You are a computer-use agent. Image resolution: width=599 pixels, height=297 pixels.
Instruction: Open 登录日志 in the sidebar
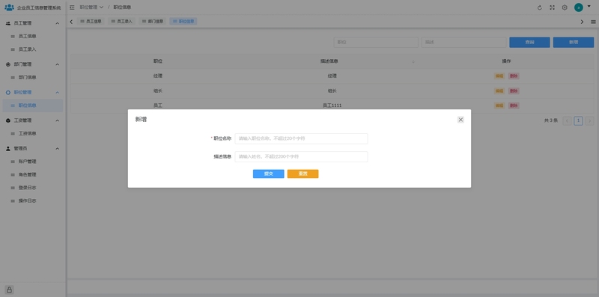click(32, 188)
